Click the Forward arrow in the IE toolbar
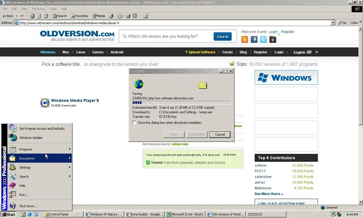 click(22, 16)
